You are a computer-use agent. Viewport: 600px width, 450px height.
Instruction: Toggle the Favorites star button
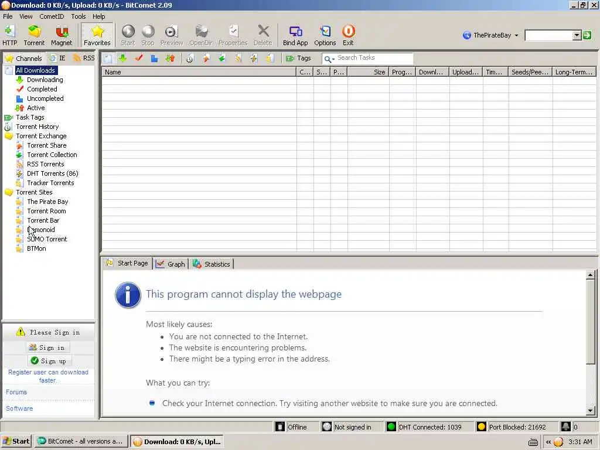(x=97, y=35)
